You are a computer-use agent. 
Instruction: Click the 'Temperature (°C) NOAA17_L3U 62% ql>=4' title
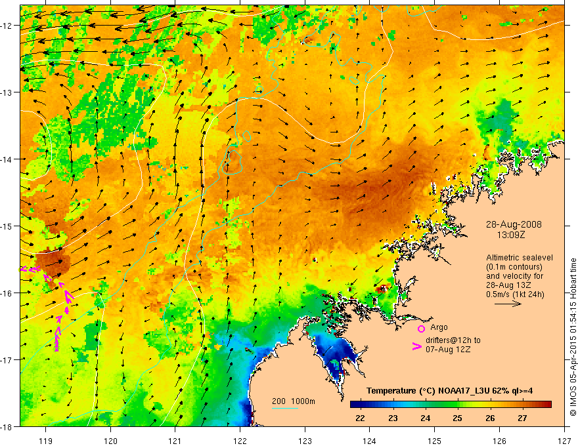(449, 391)
